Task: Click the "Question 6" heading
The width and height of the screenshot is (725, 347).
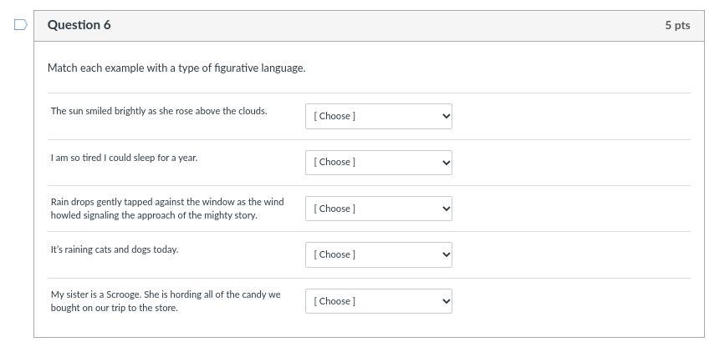Action: click(x=79, y=25)
